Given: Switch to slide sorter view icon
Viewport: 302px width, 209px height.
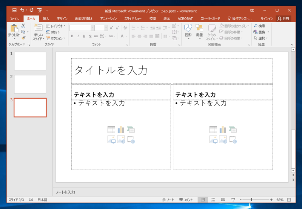Looking at the screenshot, I should coord(213,200).
